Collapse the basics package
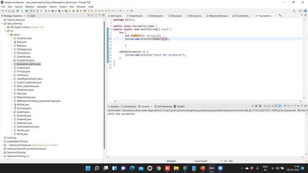This screenshot has width=308, height=173. (9, 35)
